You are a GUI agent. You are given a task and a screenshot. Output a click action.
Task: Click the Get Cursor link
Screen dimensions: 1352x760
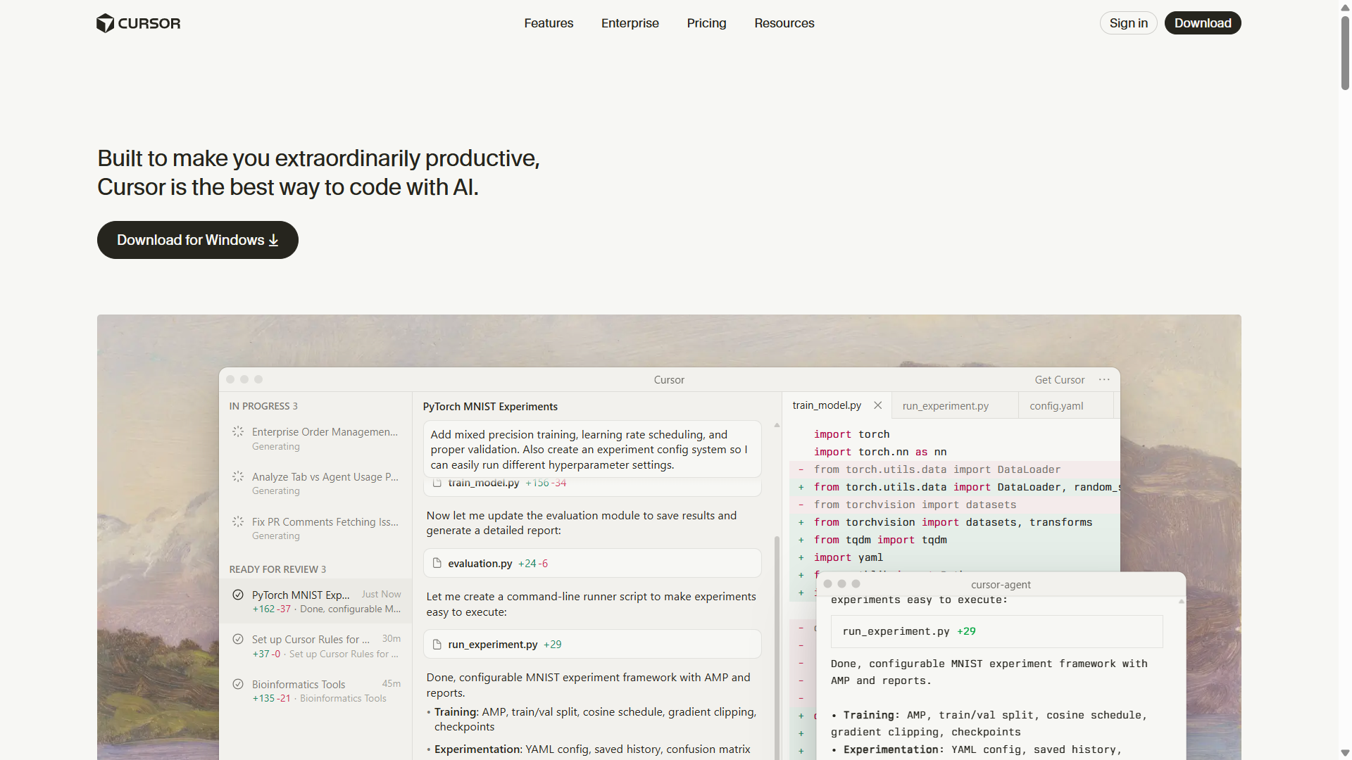(1059, 379)
